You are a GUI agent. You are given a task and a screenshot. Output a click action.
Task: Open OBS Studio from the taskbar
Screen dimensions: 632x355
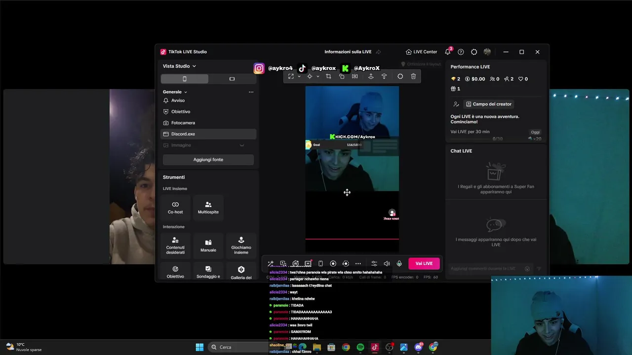point(390,347)
